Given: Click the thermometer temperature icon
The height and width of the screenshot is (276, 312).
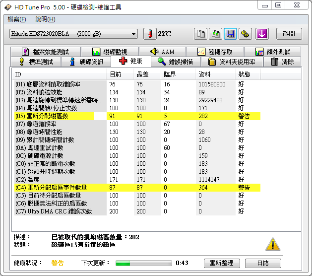Looking at the screenshot, I should [x=150, y=34].
